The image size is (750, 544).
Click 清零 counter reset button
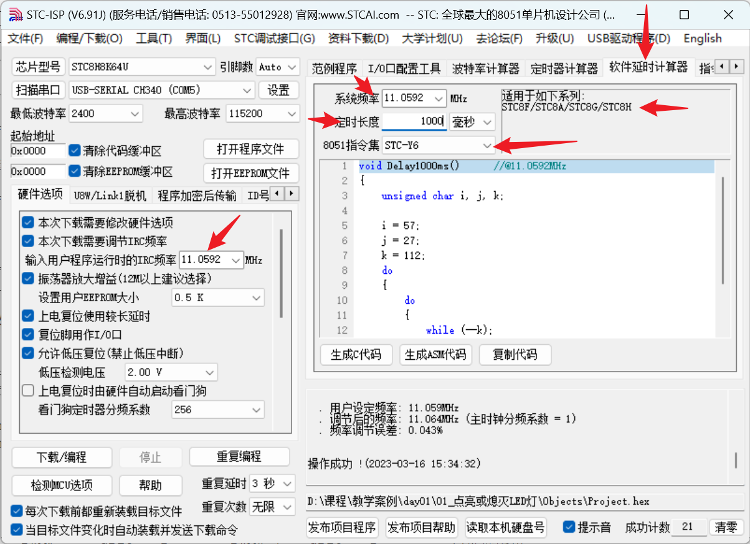(x=726, y=527)
